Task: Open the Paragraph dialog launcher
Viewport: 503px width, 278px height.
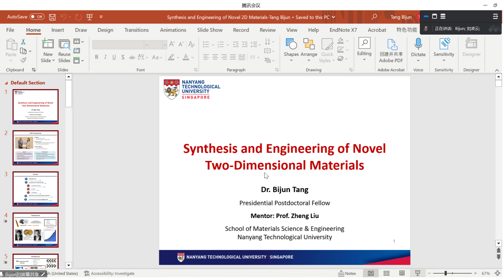Action: click(277, 70)
